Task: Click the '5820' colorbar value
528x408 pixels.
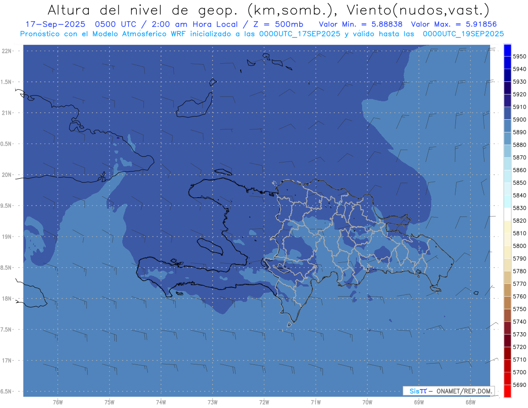Action: pos(520,221)
